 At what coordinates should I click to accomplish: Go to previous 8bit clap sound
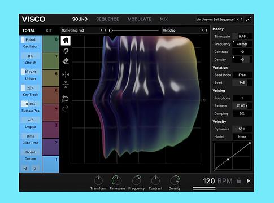coord(203,30)
